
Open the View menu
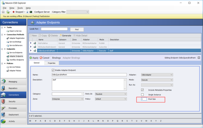click(12, 8)
